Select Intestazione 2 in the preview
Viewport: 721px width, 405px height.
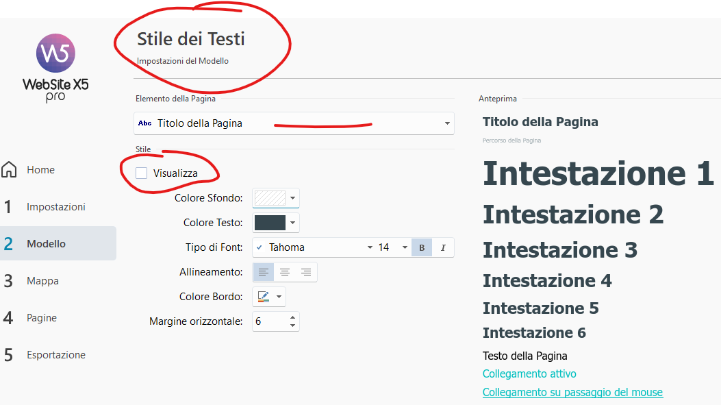click(x=573, y=214)
